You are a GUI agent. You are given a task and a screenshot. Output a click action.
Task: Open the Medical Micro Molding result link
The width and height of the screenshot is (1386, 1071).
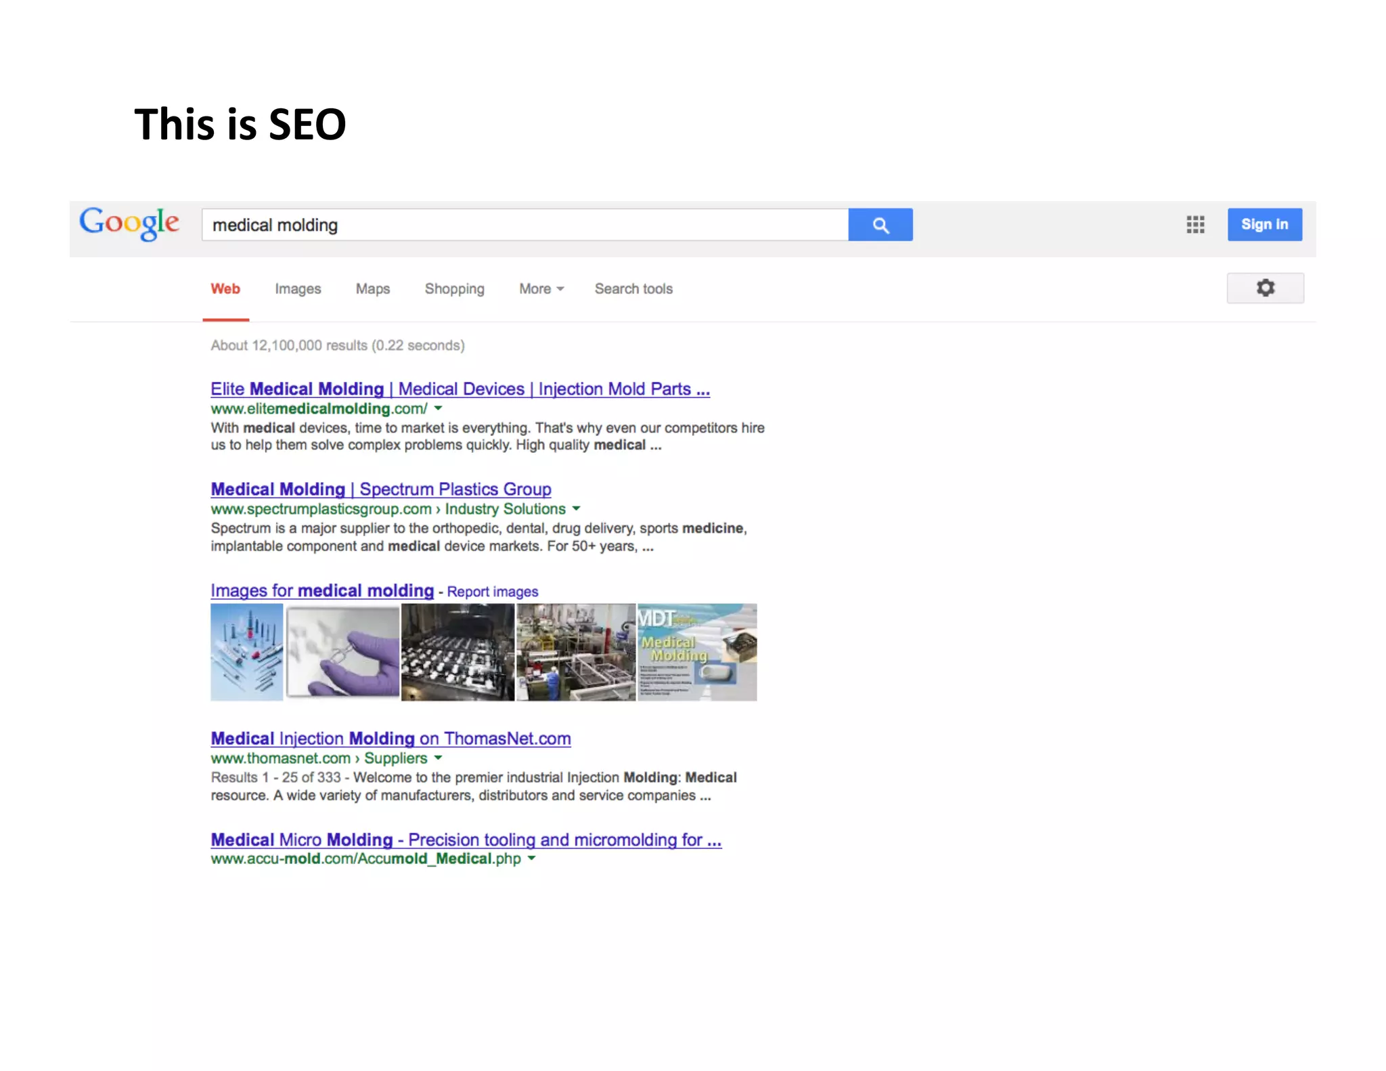click(x=466, y=840)
